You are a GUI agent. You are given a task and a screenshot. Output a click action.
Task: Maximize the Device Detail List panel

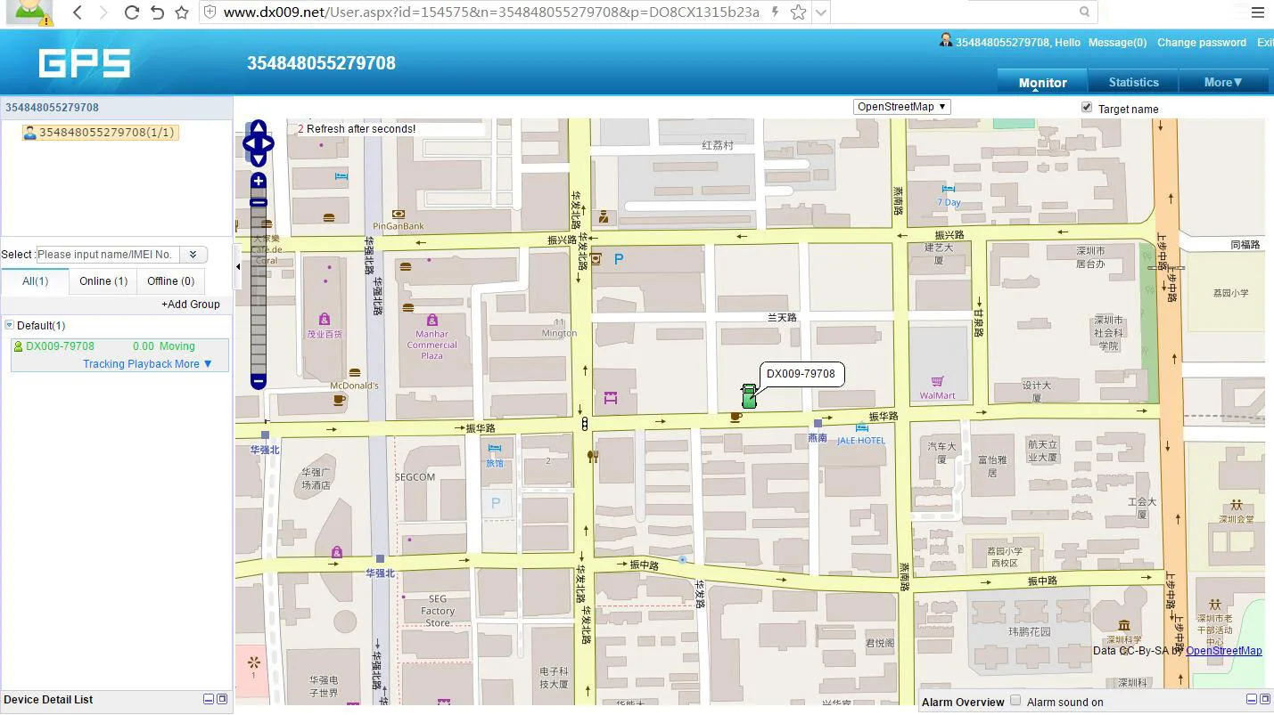(222, 699)
